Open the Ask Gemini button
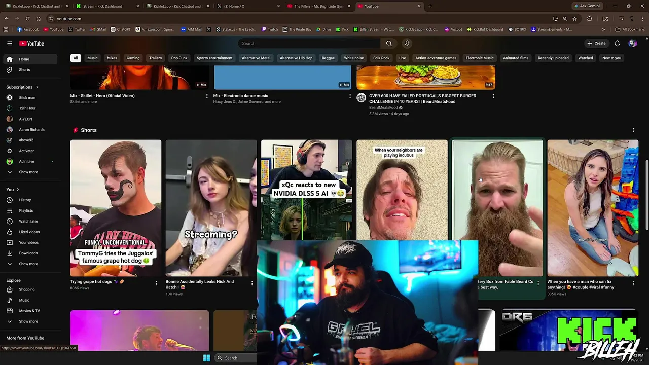This screenshot has height=365, width=649. point(587,6)
